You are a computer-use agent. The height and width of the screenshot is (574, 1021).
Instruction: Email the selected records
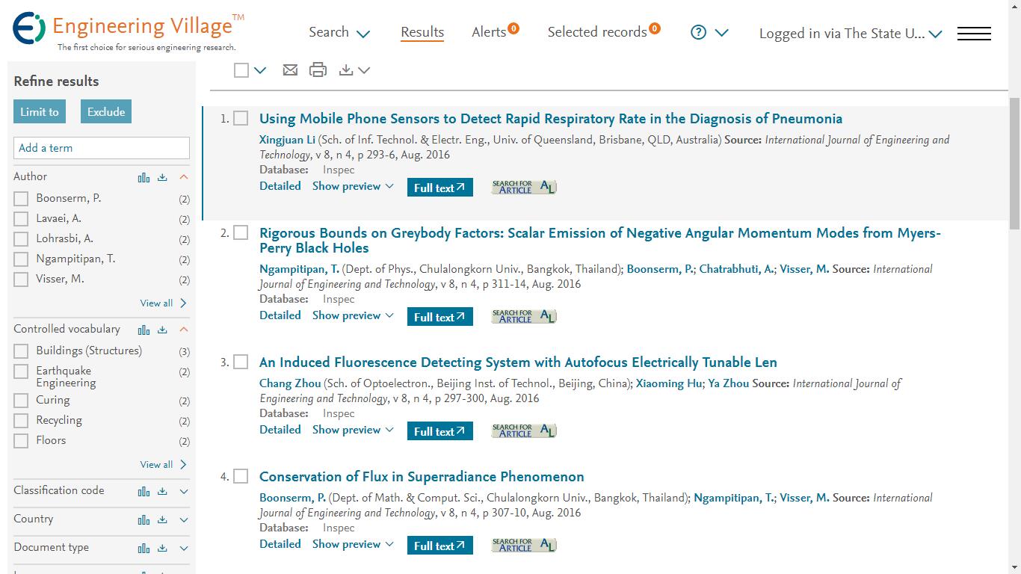[290, 70]
